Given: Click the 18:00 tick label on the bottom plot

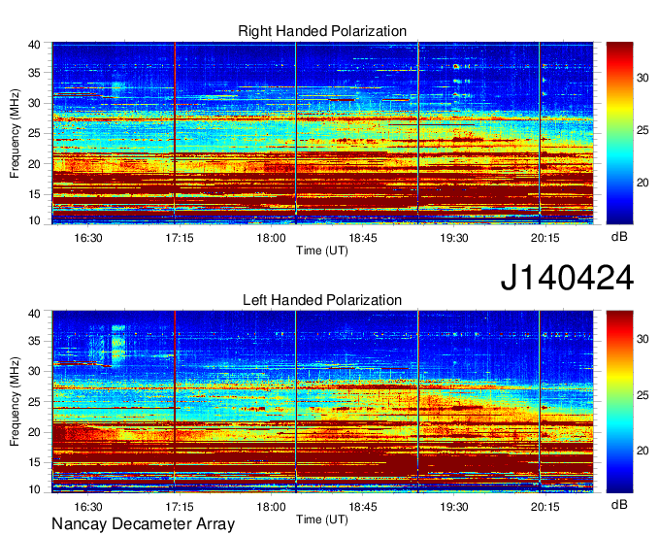Looking at the screenshot, I should point(271,507).
